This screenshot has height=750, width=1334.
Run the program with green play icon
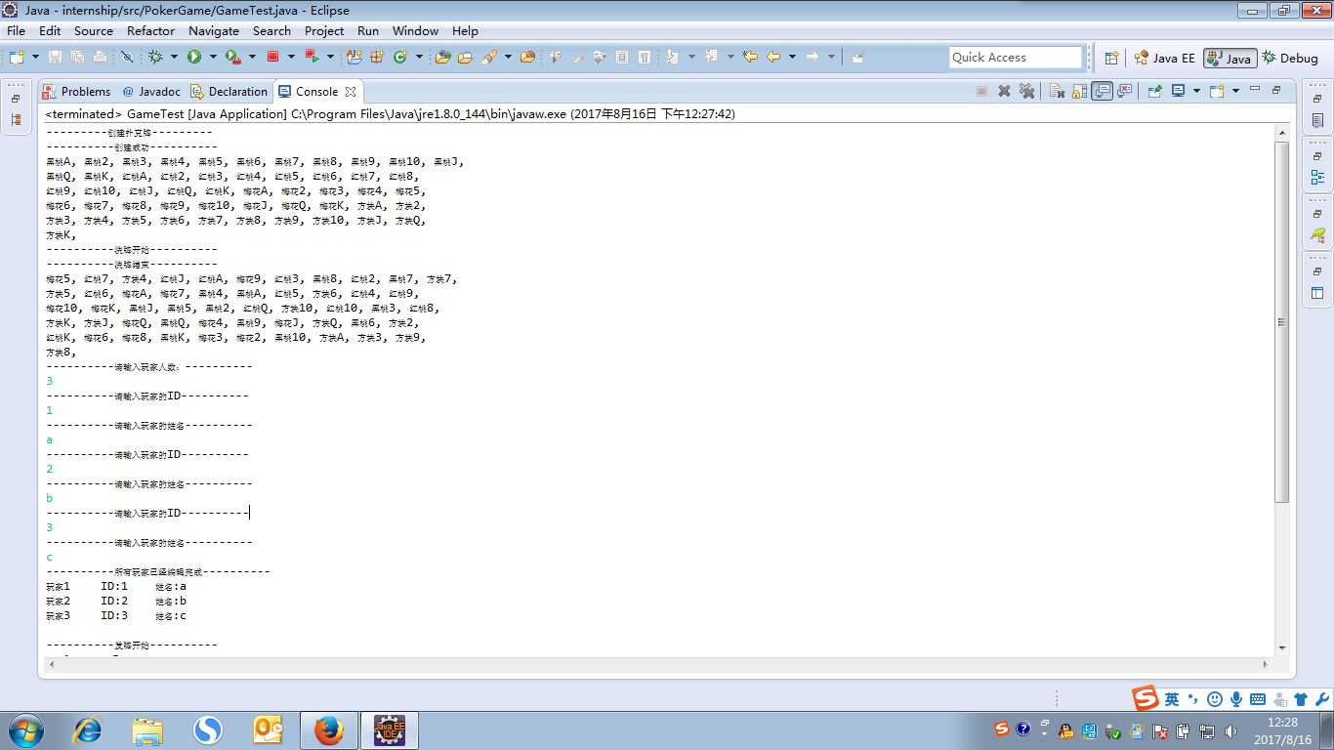tap(194, 57)
